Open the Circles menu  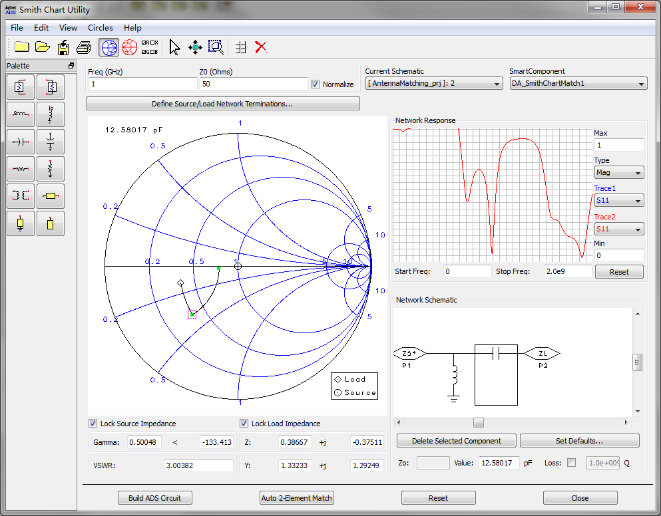tap(101, 28)
